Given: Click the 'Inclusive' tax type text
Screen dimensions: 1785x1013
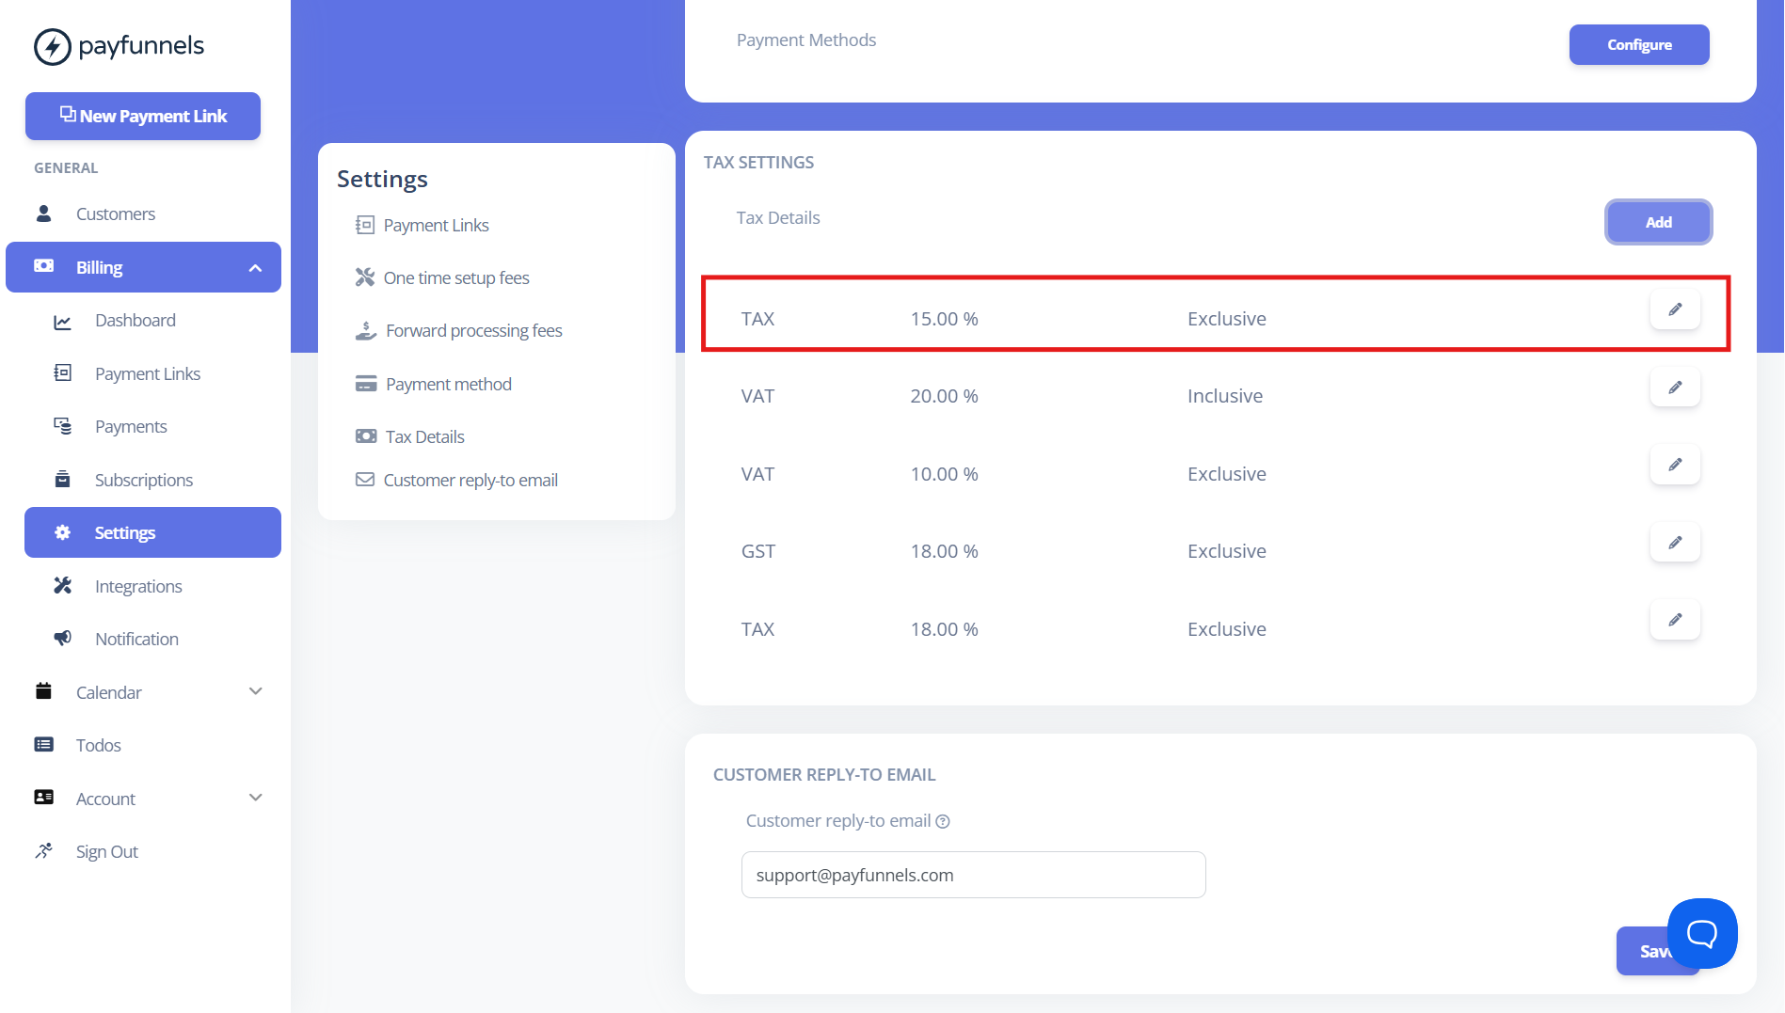Looking at the screenshot, I should point(1225,396).
